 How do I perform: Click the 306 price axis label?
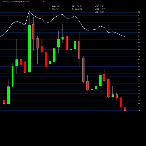[x=139, y=43]
